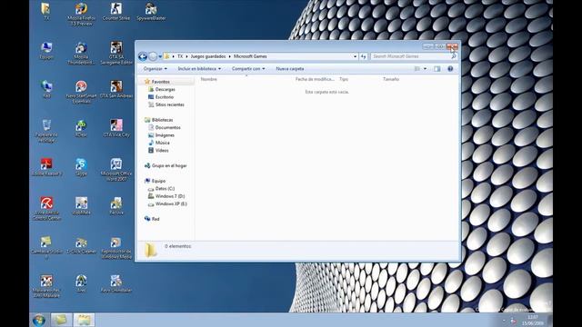Click the taskbar clock and date
This screenshot has height=327, width=582.
[533, 320]
